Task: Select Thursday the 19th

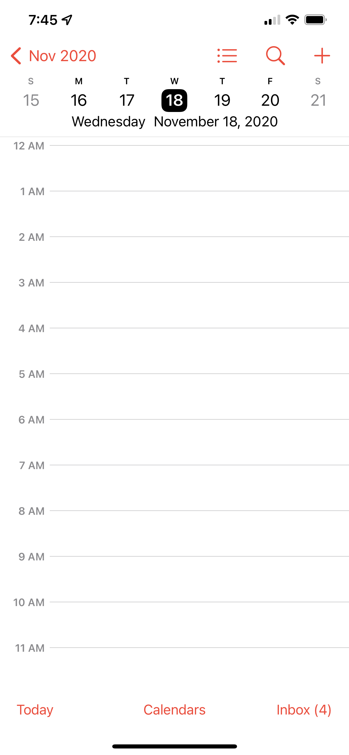Action: pyautogui.click(x=222, y=100)
